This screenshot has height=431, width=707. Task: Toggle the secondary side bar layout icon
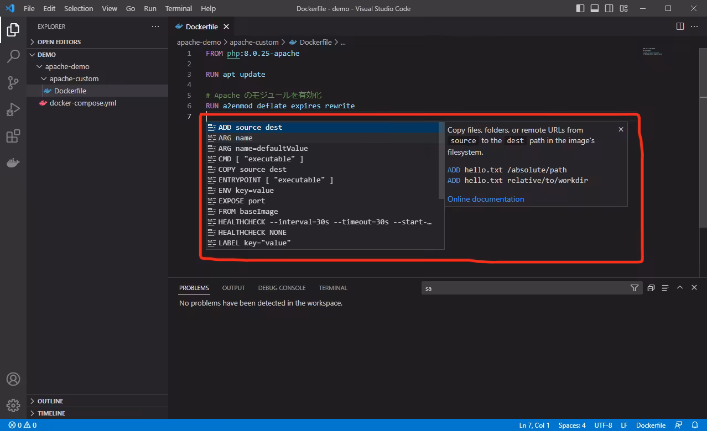tap(609, 8)
